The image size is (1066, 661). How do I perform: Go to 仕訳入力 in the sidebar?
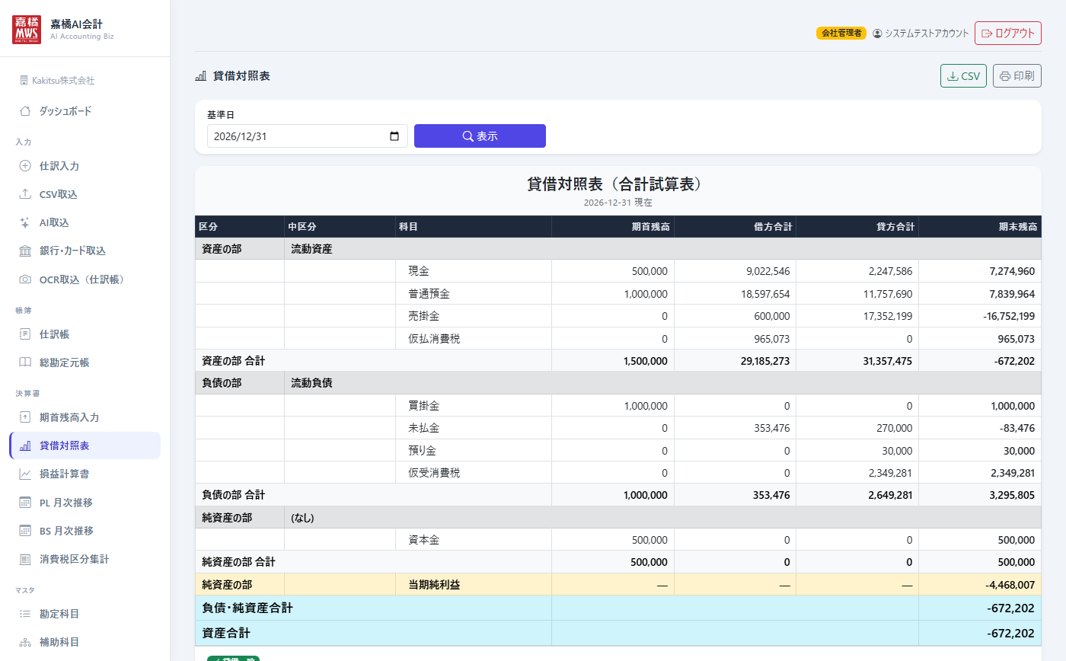click(x=85, y=166)
